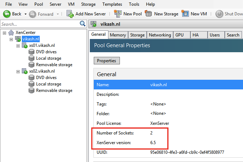Screen dimensions: 243x162
Task: Click the New VM toolbar icon
Action: (185, 14)
